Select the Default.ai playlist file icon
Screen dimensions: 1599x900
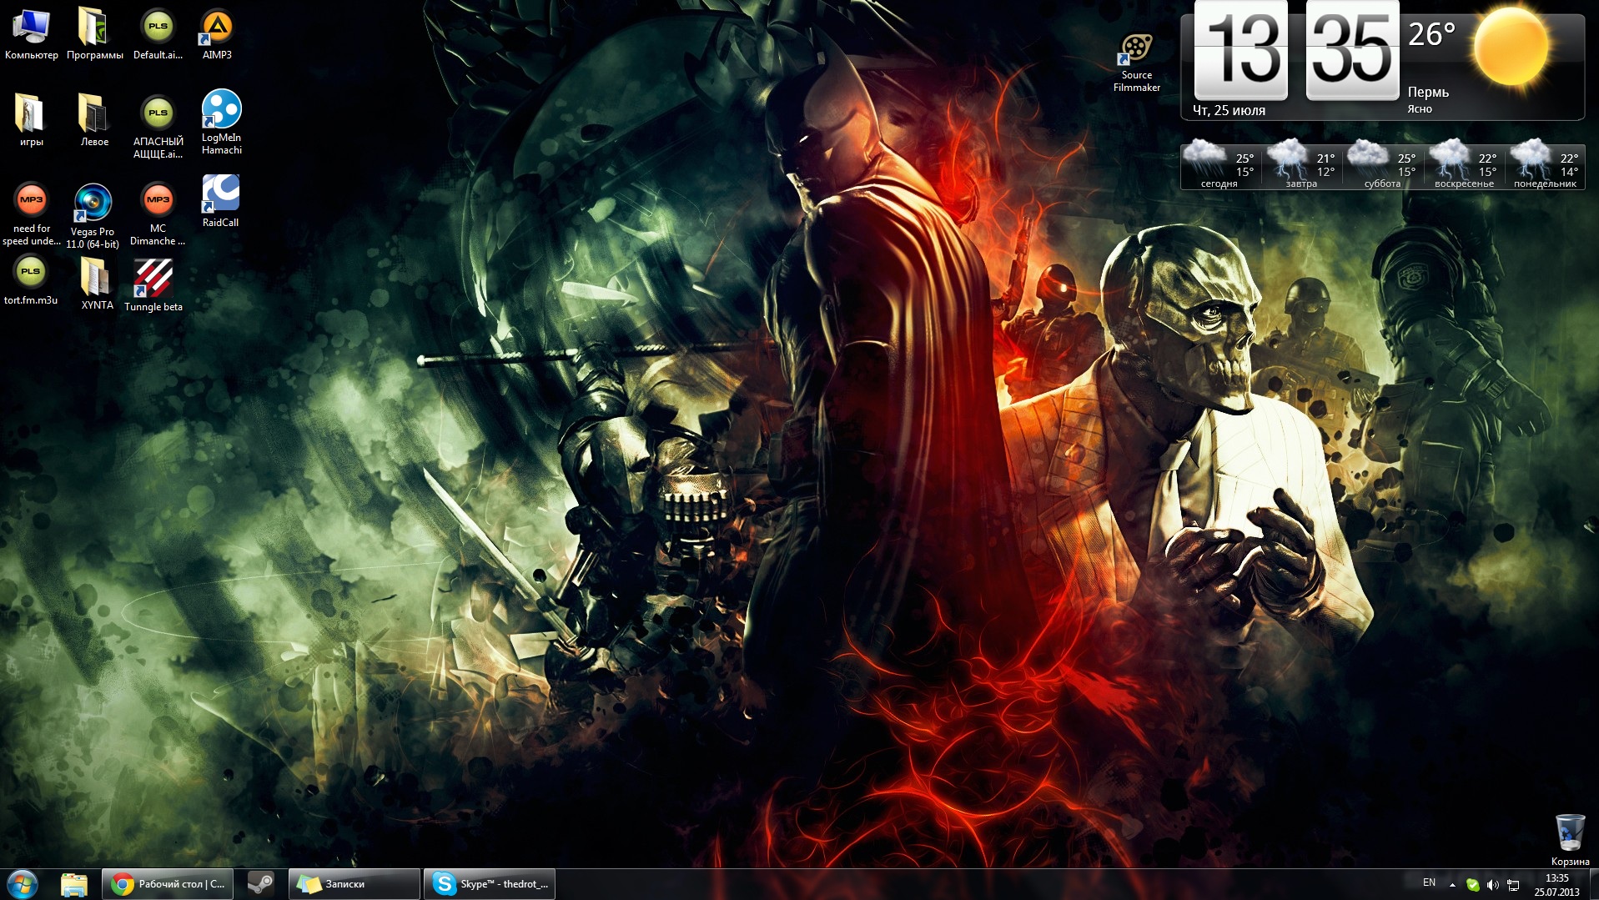(x=158, y=34)
